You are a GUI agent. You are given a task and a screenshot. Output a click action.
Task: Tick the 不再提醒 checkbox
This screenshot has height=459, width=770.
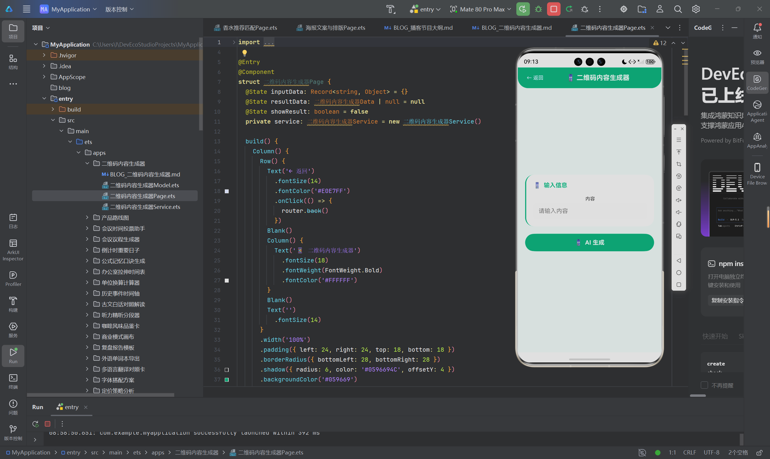coord(704,385)
